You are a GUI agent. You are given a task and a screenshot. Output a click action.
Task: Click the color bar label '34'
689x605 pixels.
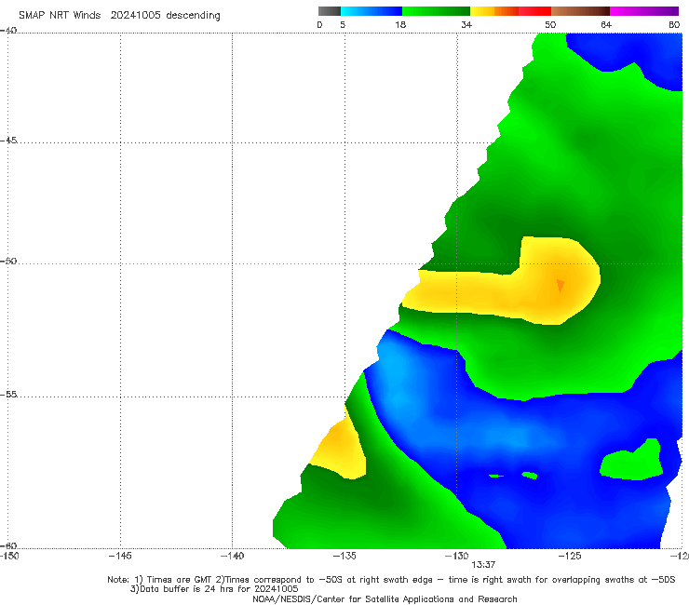466,24
